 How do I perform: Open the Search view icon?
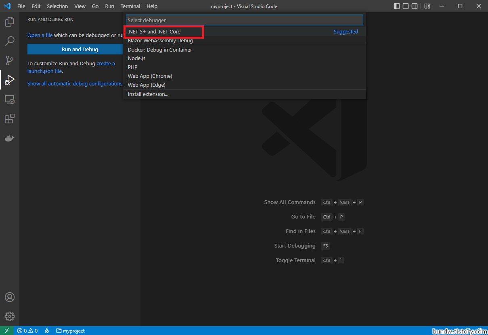click(10, 41)
